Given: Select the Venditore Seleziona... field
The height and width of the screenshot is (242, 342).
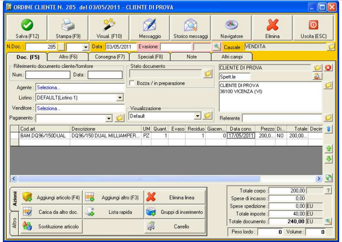Looking at the screenshot, I should 80,109.
